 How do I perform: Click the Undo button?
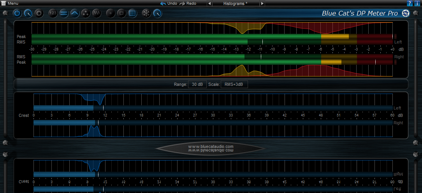[169, 3]
